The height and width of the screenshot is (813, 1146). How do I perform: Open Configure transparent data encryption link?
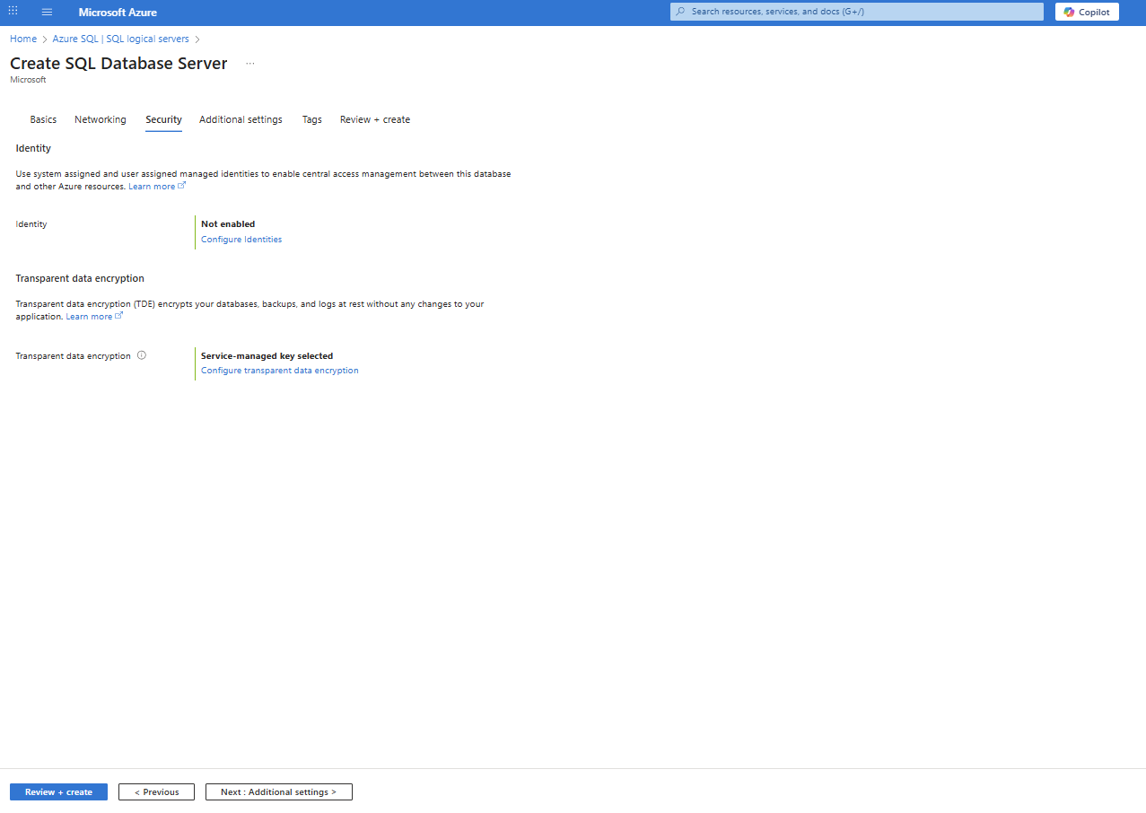click(280, 371)
